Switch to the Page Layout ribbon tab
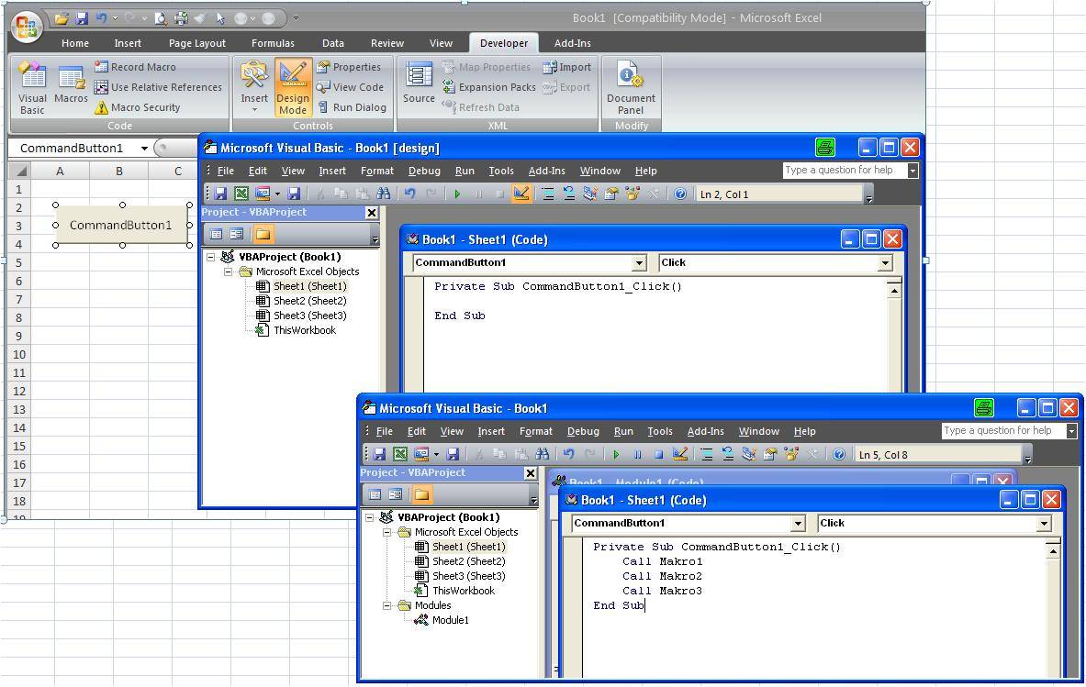This screenshot has height=687, width=1086. (196, 43)
